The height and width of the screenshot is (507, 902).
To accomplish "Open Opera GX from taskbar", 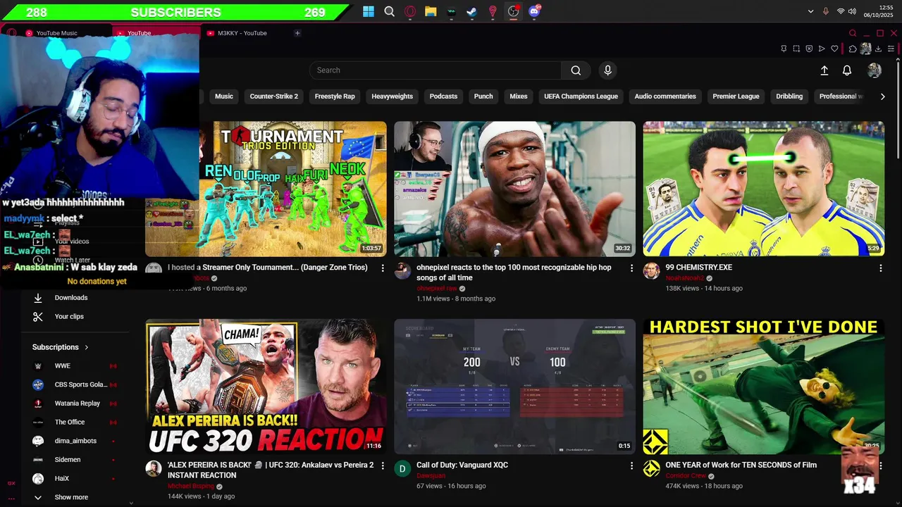I will tap(410, 11).
